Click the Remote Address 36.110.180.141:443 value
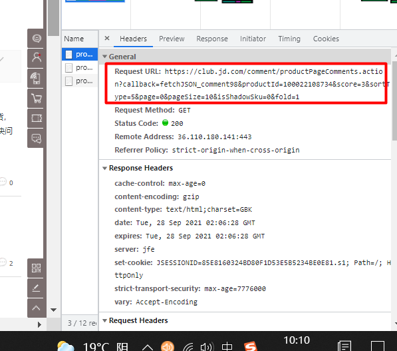397x351 pixels. (214, 137)
